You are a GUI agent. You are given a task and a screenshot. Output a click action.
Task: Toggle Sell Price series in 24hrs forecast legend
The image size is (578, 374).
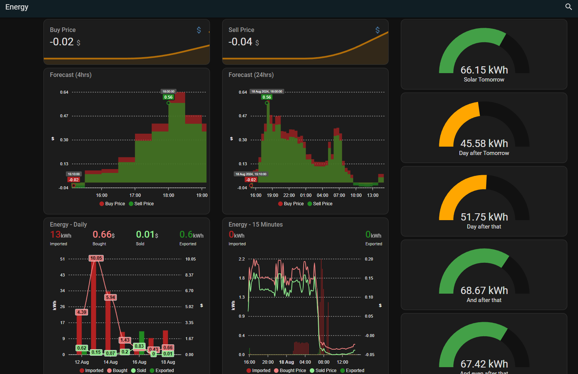point(320,204)
